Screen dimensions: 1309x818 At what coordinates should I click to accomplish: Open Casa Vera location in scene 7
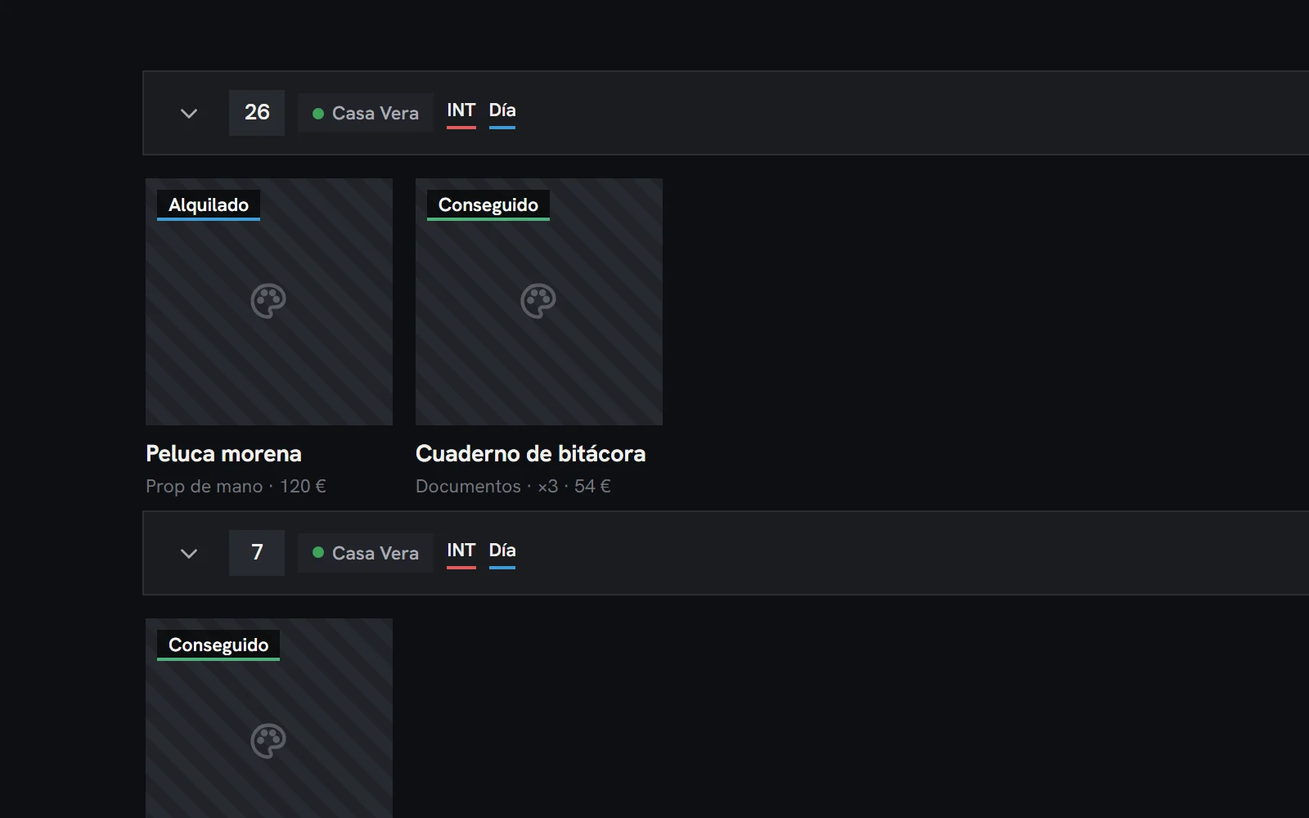366,553
